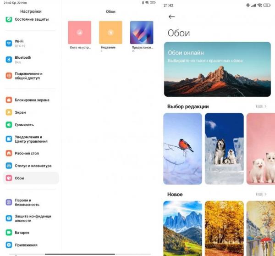275x256 pixels.
Task: Tap signal strength icon in phone status bar
Action: (253, 6)
